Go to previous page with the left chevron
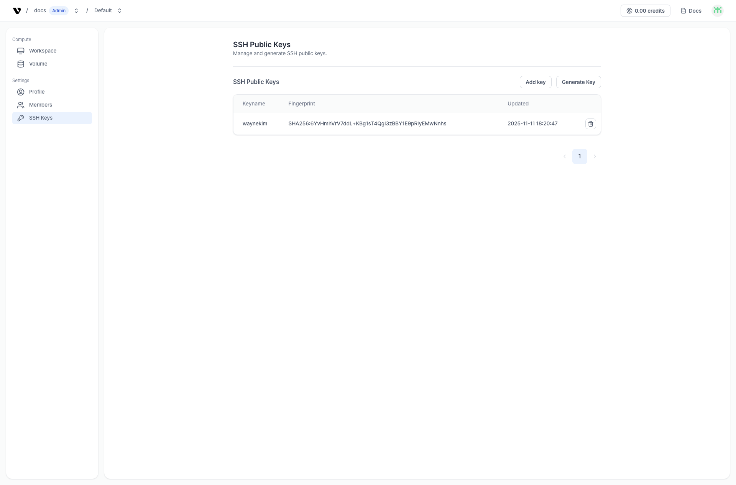The width and height of the screenshot is (736, 485). click(565, 156)
